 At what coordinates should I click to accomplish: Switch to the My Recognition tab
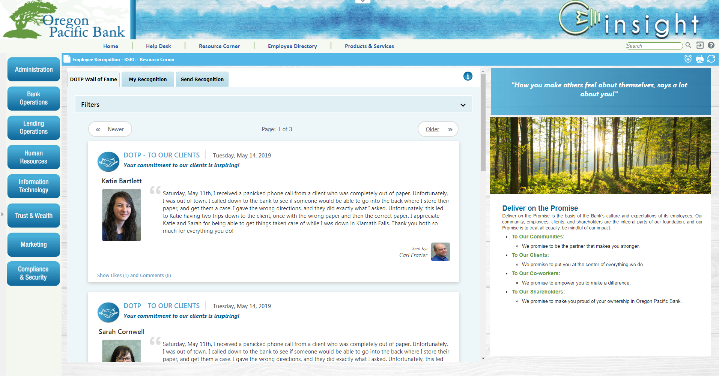pos(148,79)
